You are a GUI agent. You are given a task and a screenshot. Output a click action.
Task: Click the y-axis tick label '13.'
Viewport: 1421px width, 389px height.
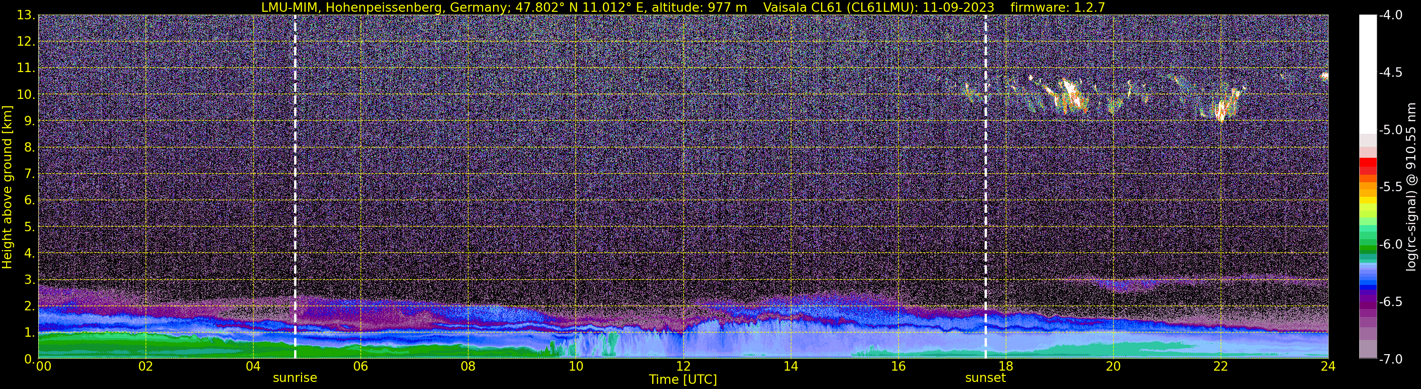tap(26, 16)
